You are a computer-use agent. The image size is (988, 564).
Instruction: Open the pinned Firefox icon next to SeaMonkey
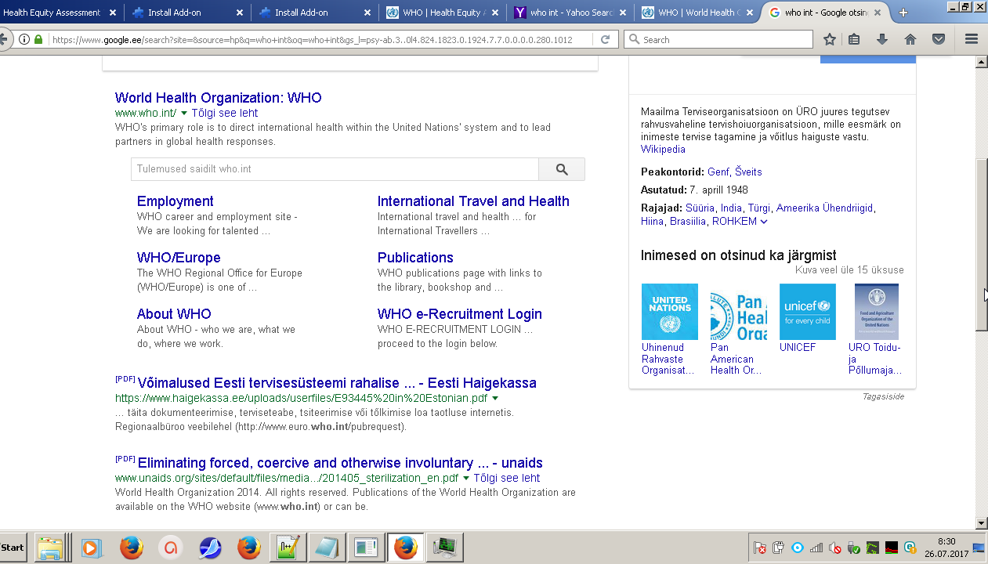click(x=248, y=548)
